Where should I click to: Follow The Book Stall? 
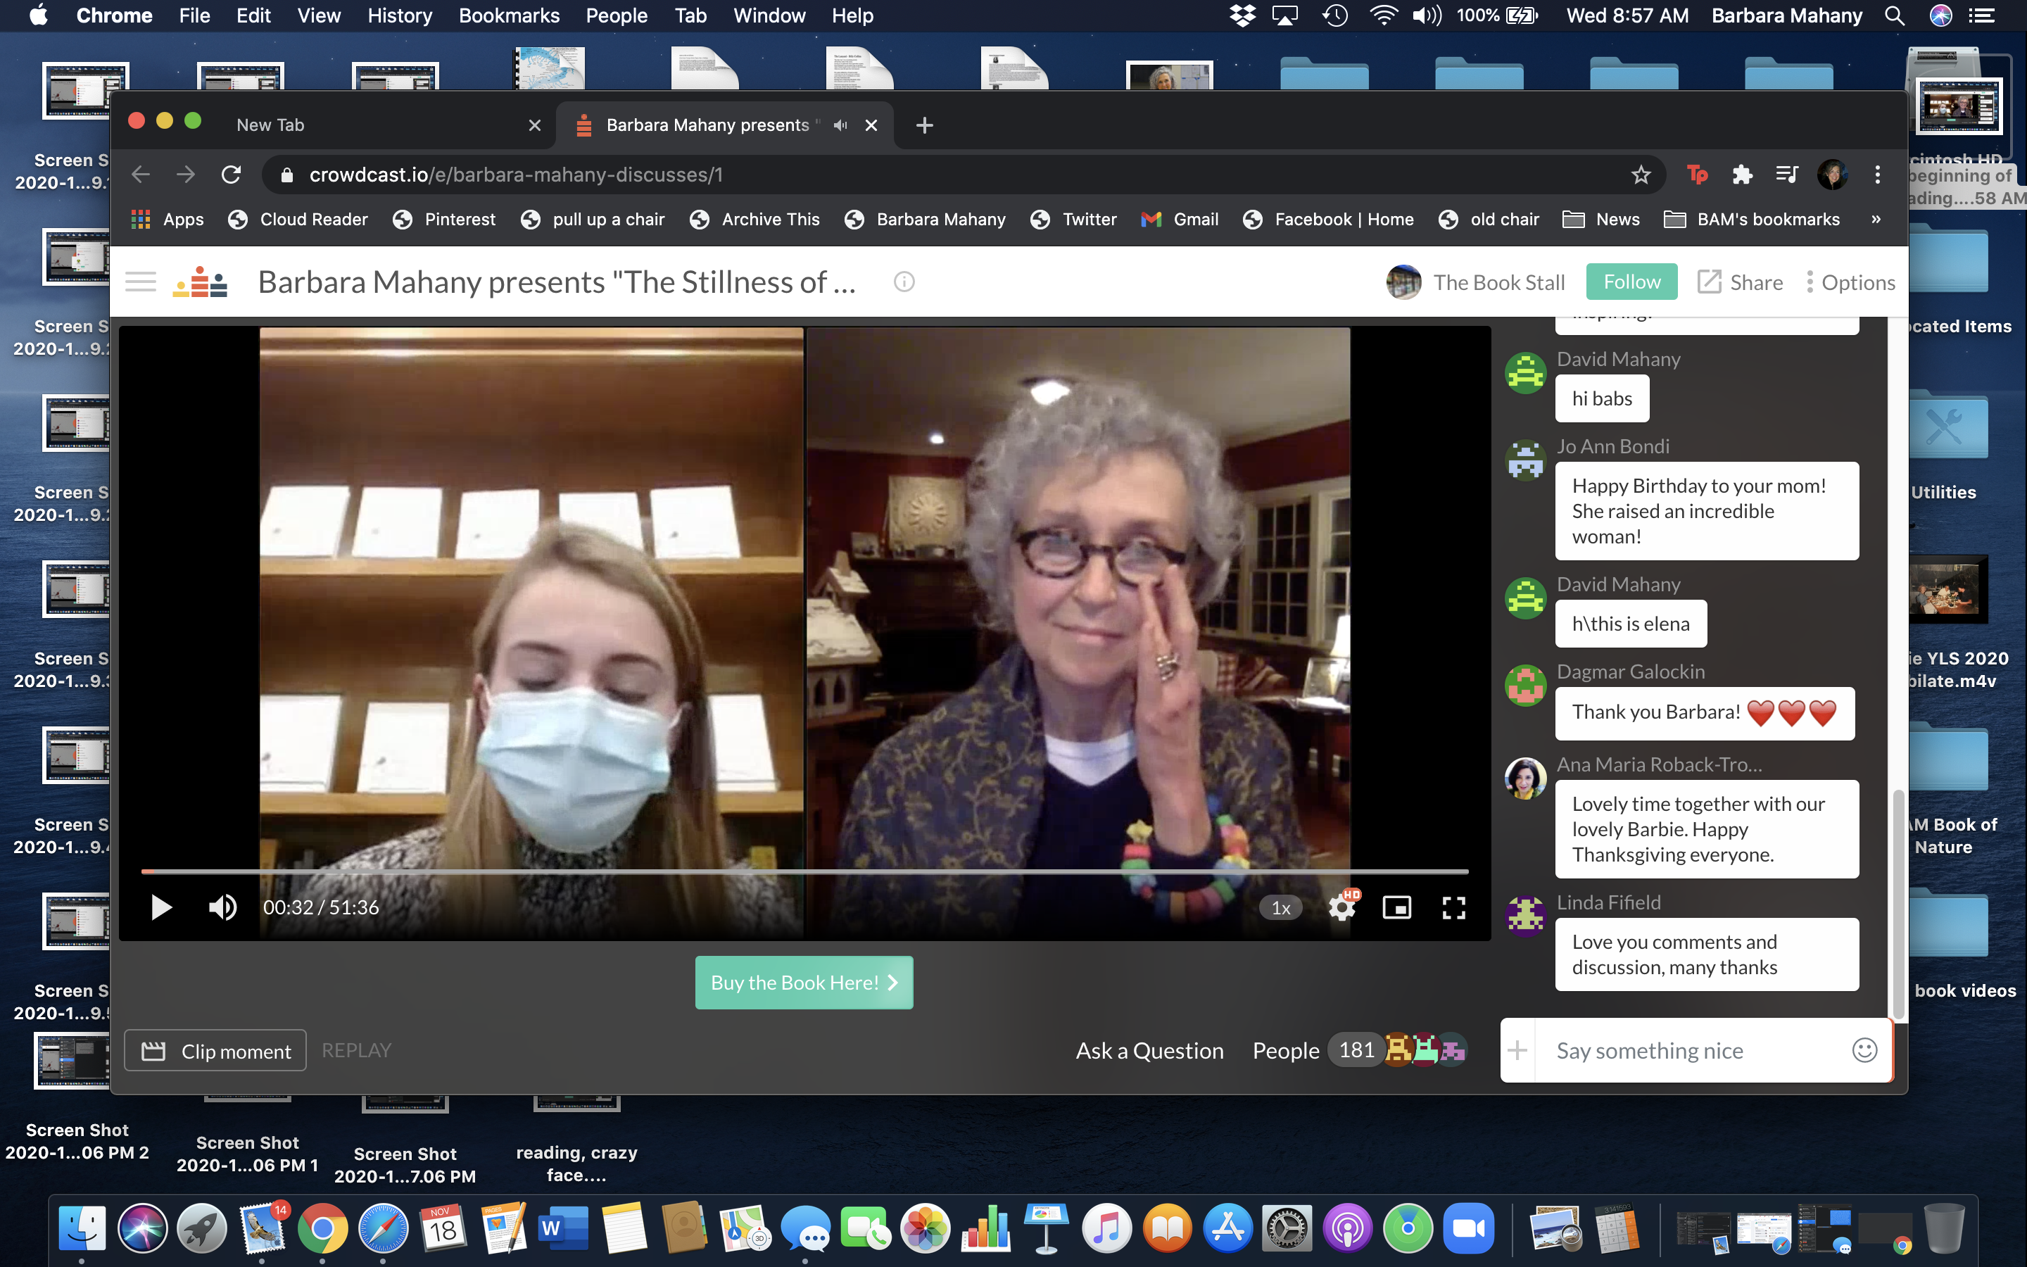coord(1631,282)
